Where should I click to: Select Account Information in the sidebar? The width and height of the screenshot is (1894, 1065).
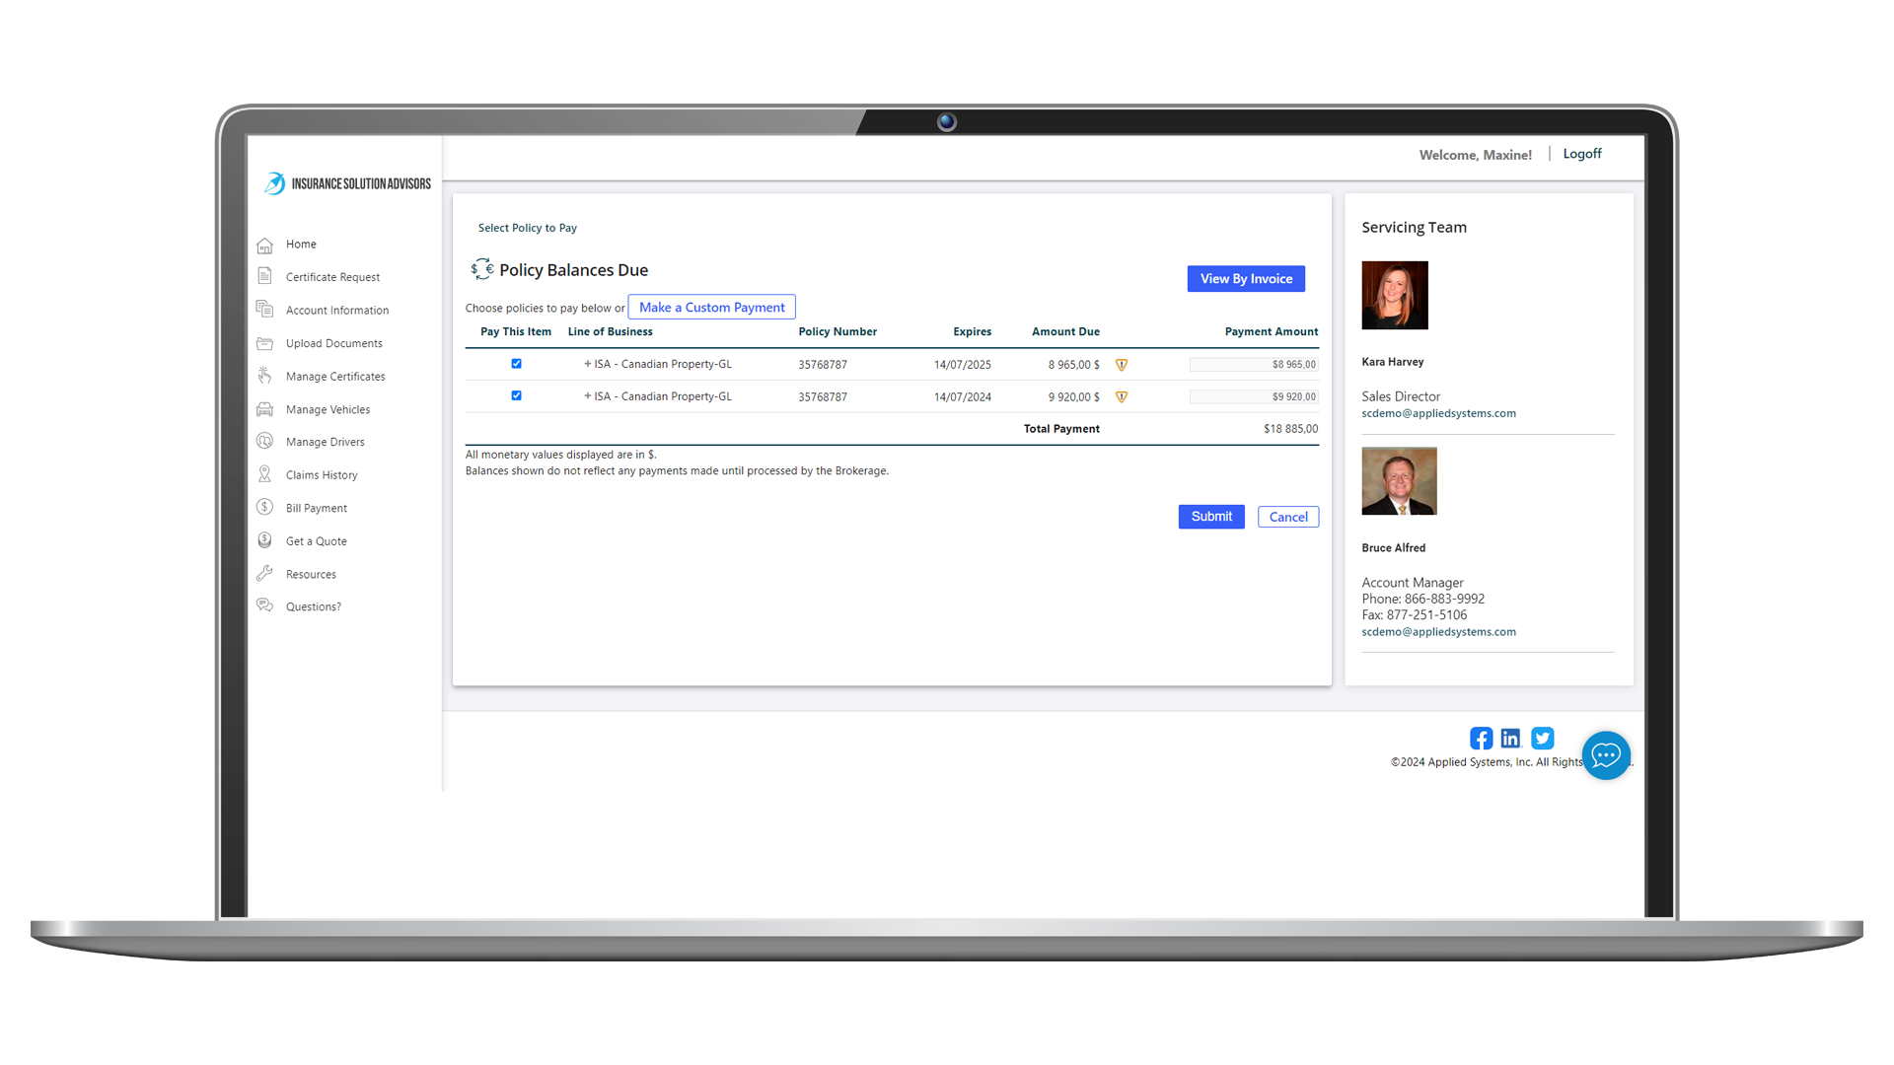336,310
